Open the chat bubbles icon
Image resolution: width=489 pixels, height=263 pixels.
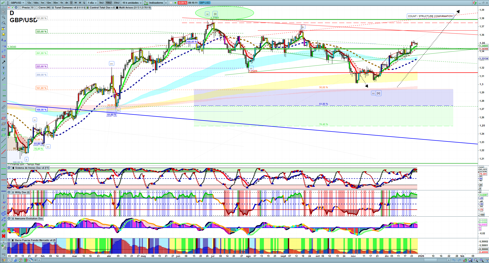[x=15, y=260]
